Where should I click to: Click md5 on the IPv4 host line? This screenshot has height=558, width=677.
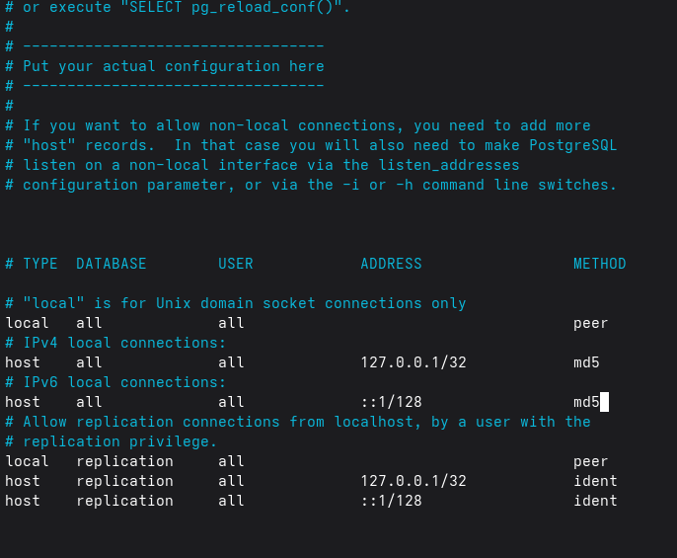[586, 362]
